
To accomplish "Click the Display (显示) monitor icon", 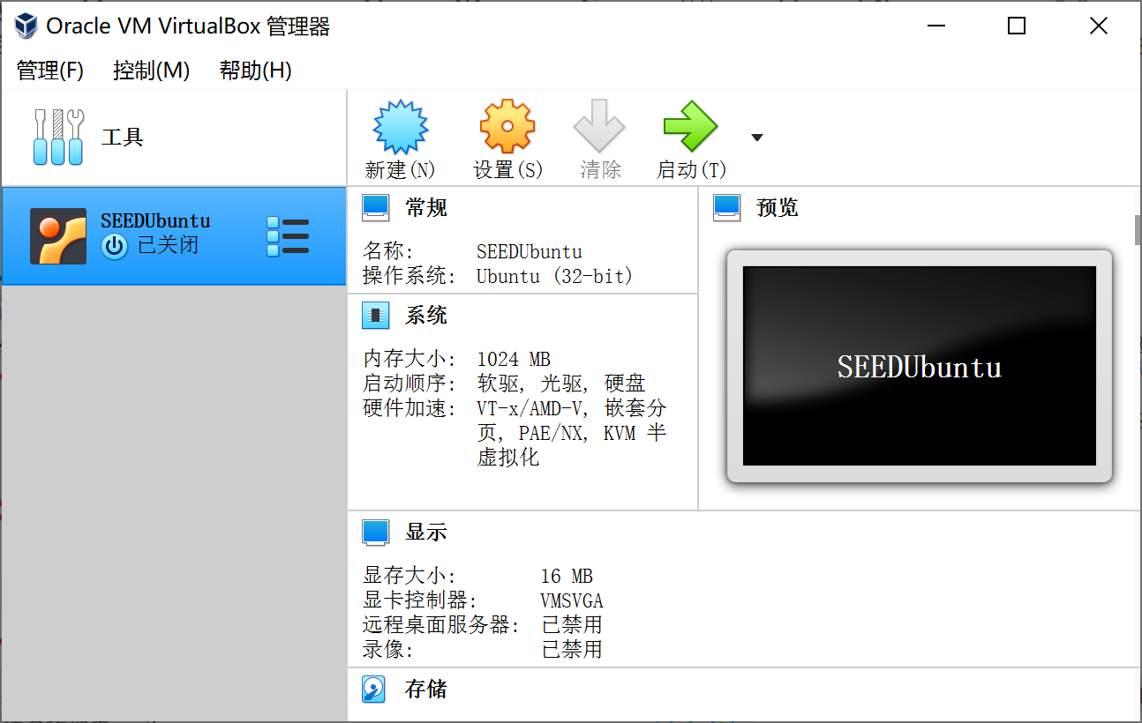I will click(376, 533).
